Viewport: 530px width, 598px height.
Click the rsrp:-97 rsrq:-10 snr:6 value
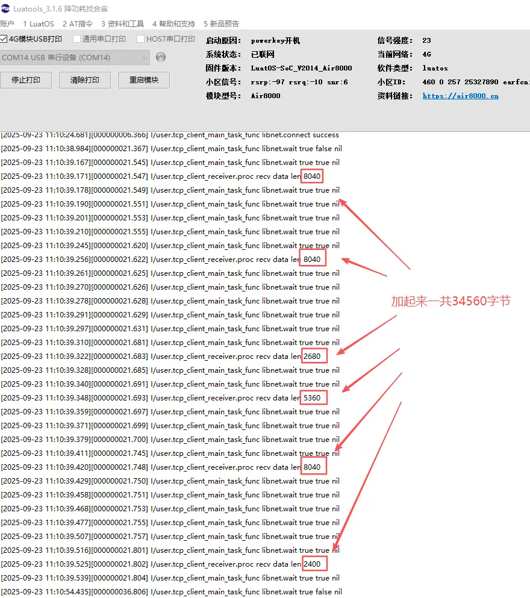(299, 82)
